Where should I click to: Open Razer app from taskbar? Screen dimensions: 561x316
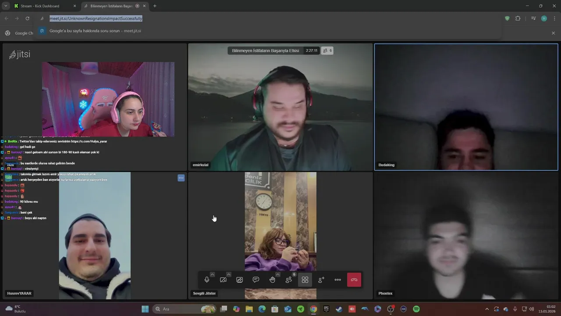[x=300, y=309]
